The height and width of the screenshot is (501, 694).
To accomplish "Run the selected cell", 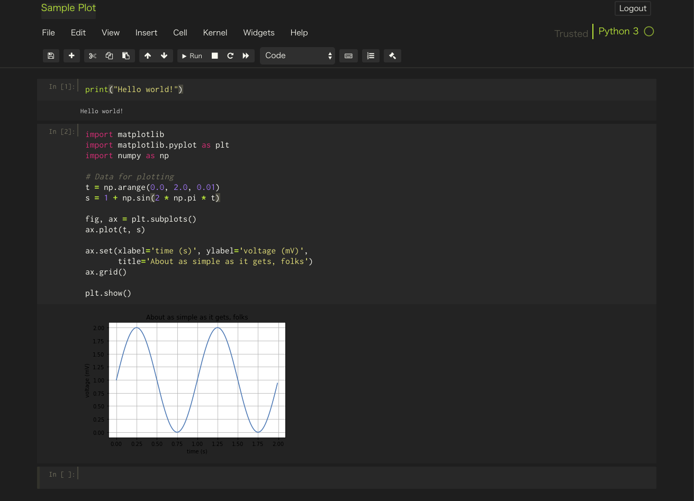I will pos(191,56).
